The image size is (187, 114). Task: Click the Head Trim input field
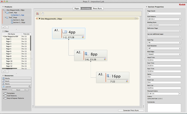(164, 60)
